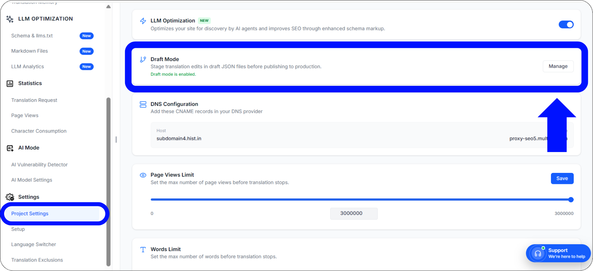The height and width of the screenshot is (271, 593).
Task: Click the Settings gear icon in sidebar
Action: (10, 197)
